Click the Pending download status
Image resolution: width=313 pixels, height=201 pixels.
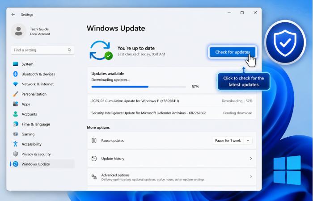(238, 113)
